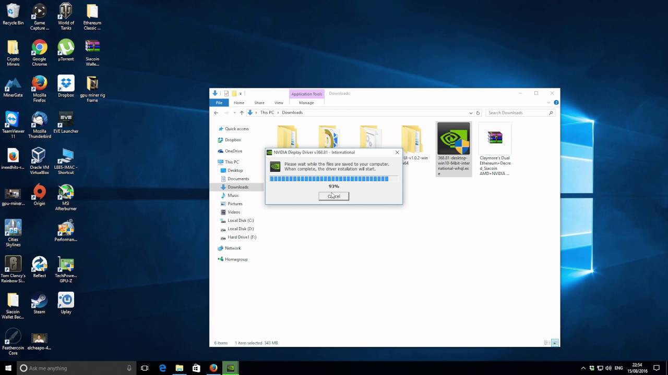Image resolution: width=668 pixels, height=375 pixels.
Task: Open Local Disk (C:) in sidebar
Action: pyautogui.click(x=241, y=220)
